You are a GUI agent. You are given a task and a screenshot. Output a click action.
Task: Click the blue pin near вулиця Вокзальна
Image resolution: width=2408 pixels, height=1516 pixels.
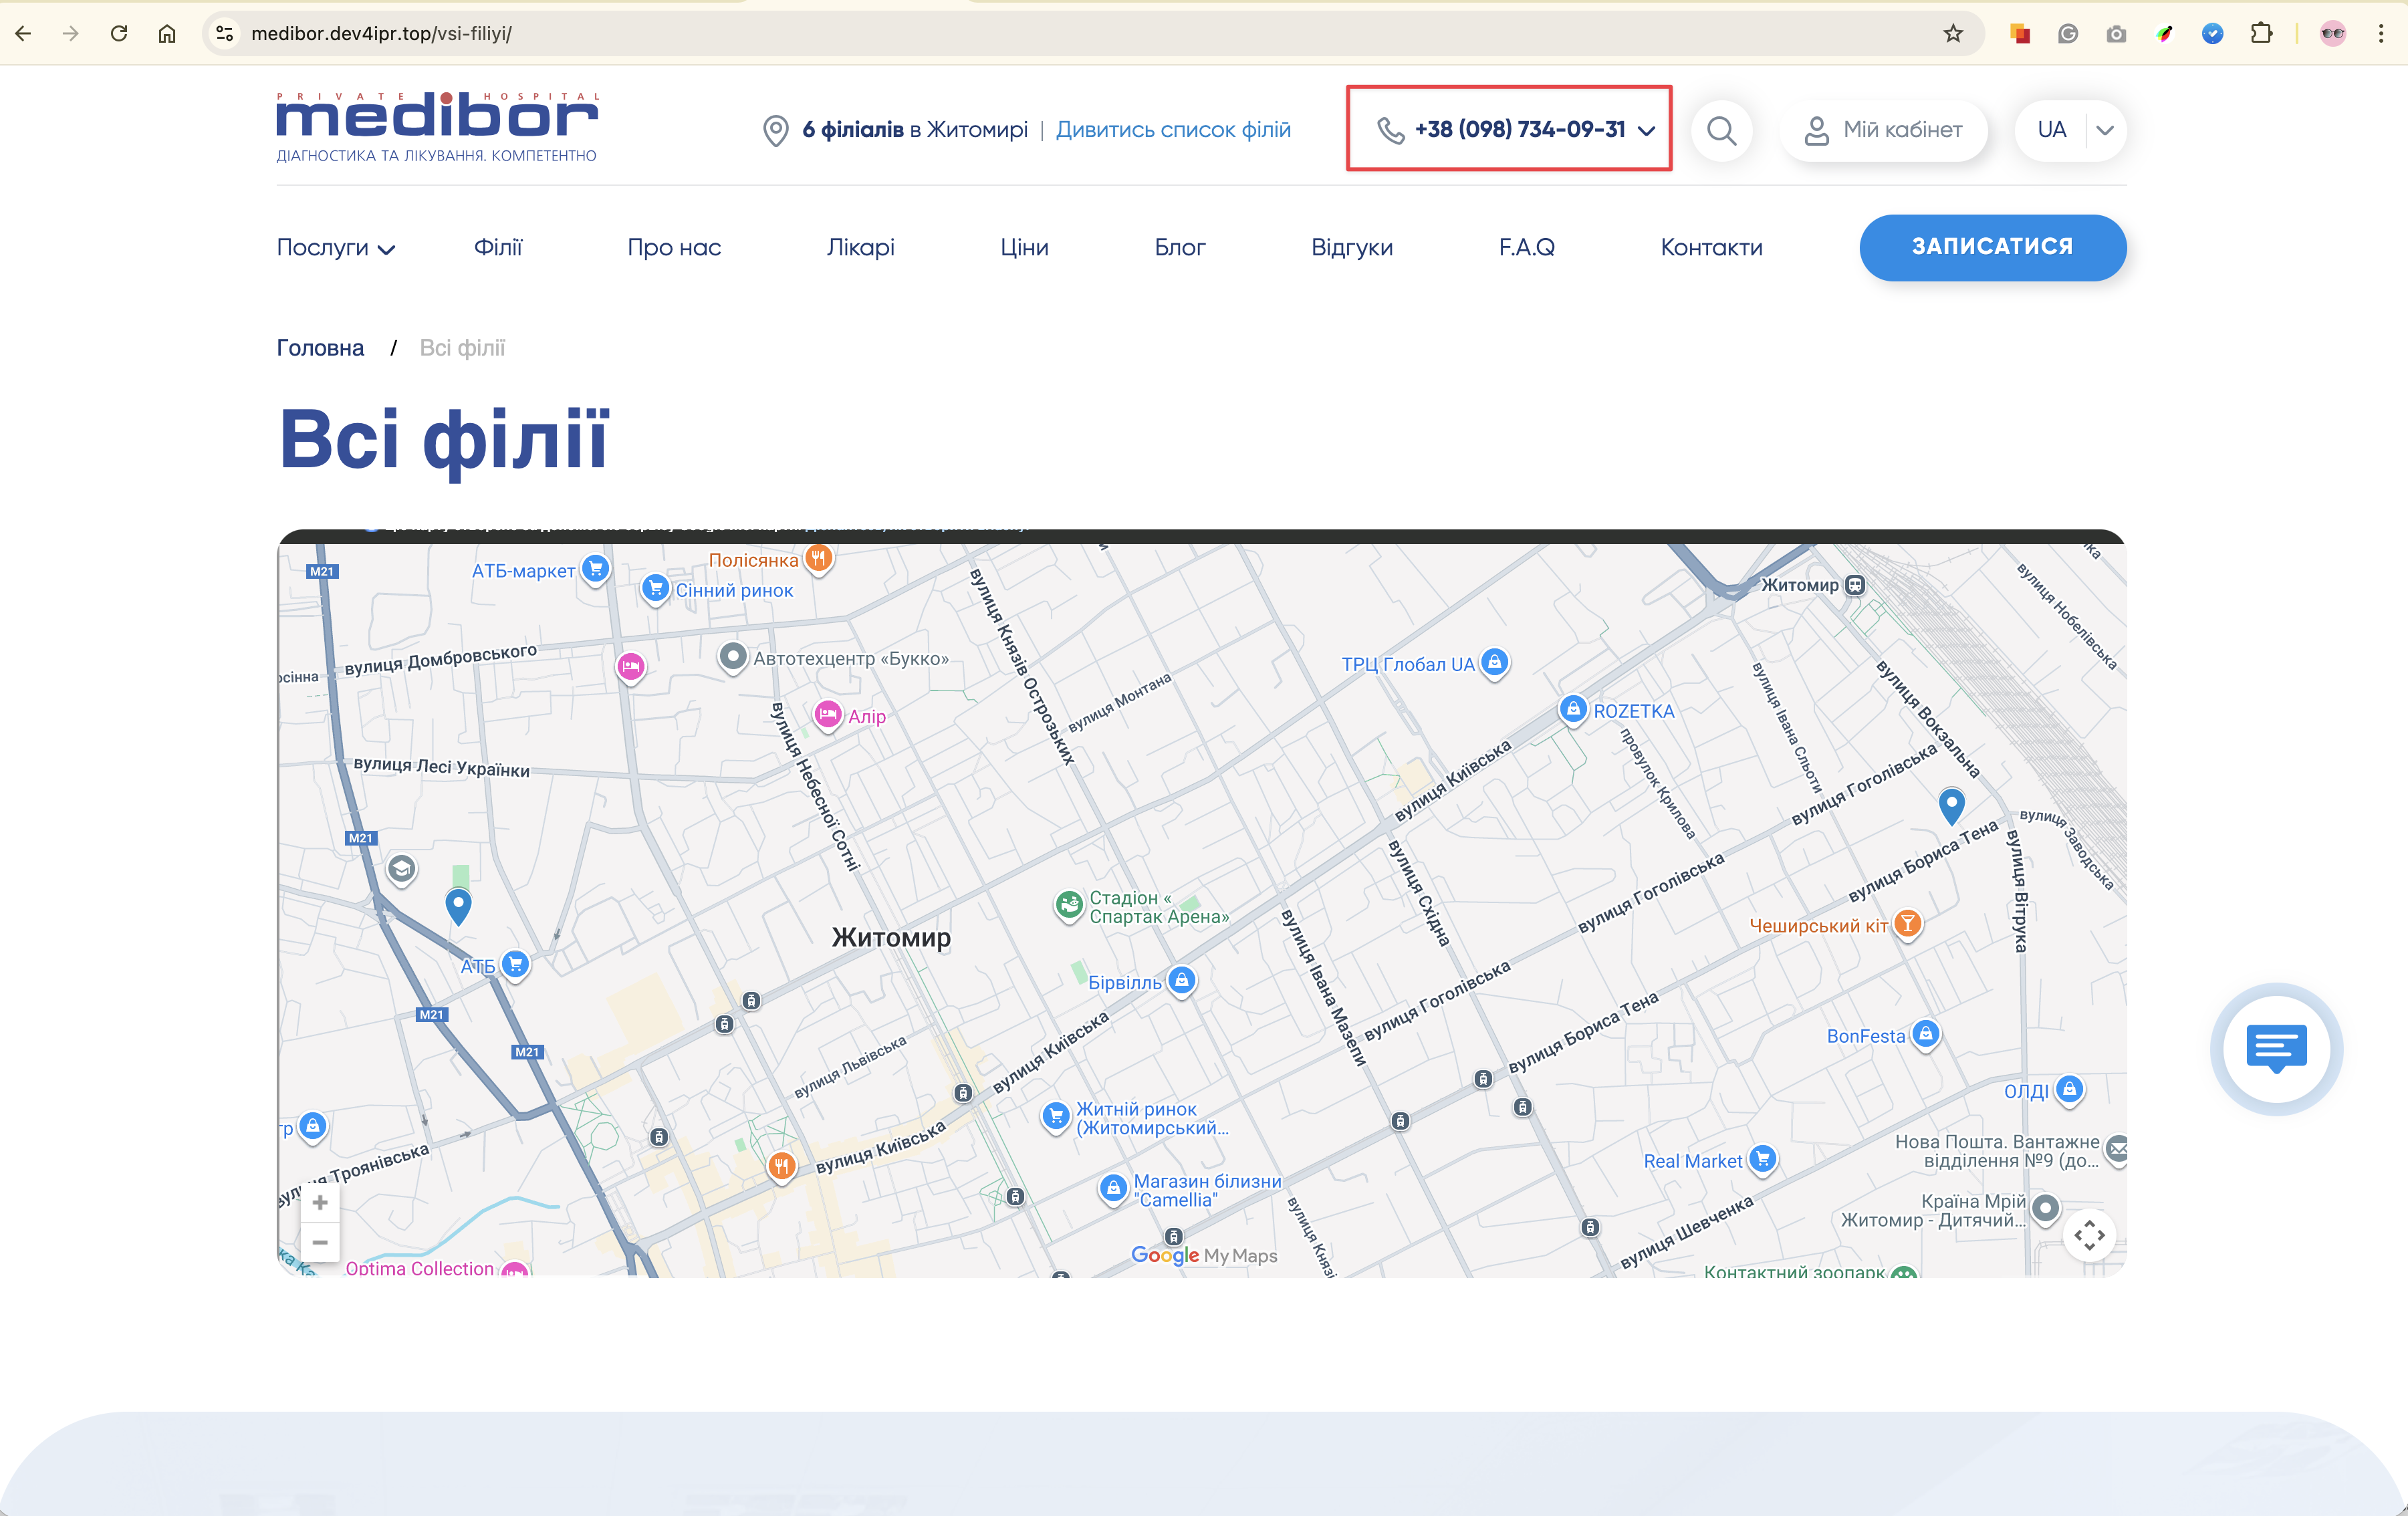coord(1951,803)
